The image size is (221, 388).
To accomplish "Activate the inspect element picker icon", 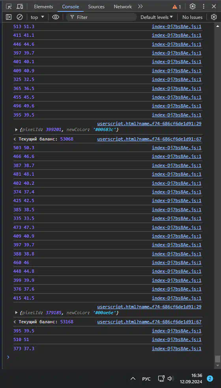I will (x=9, y=7).
